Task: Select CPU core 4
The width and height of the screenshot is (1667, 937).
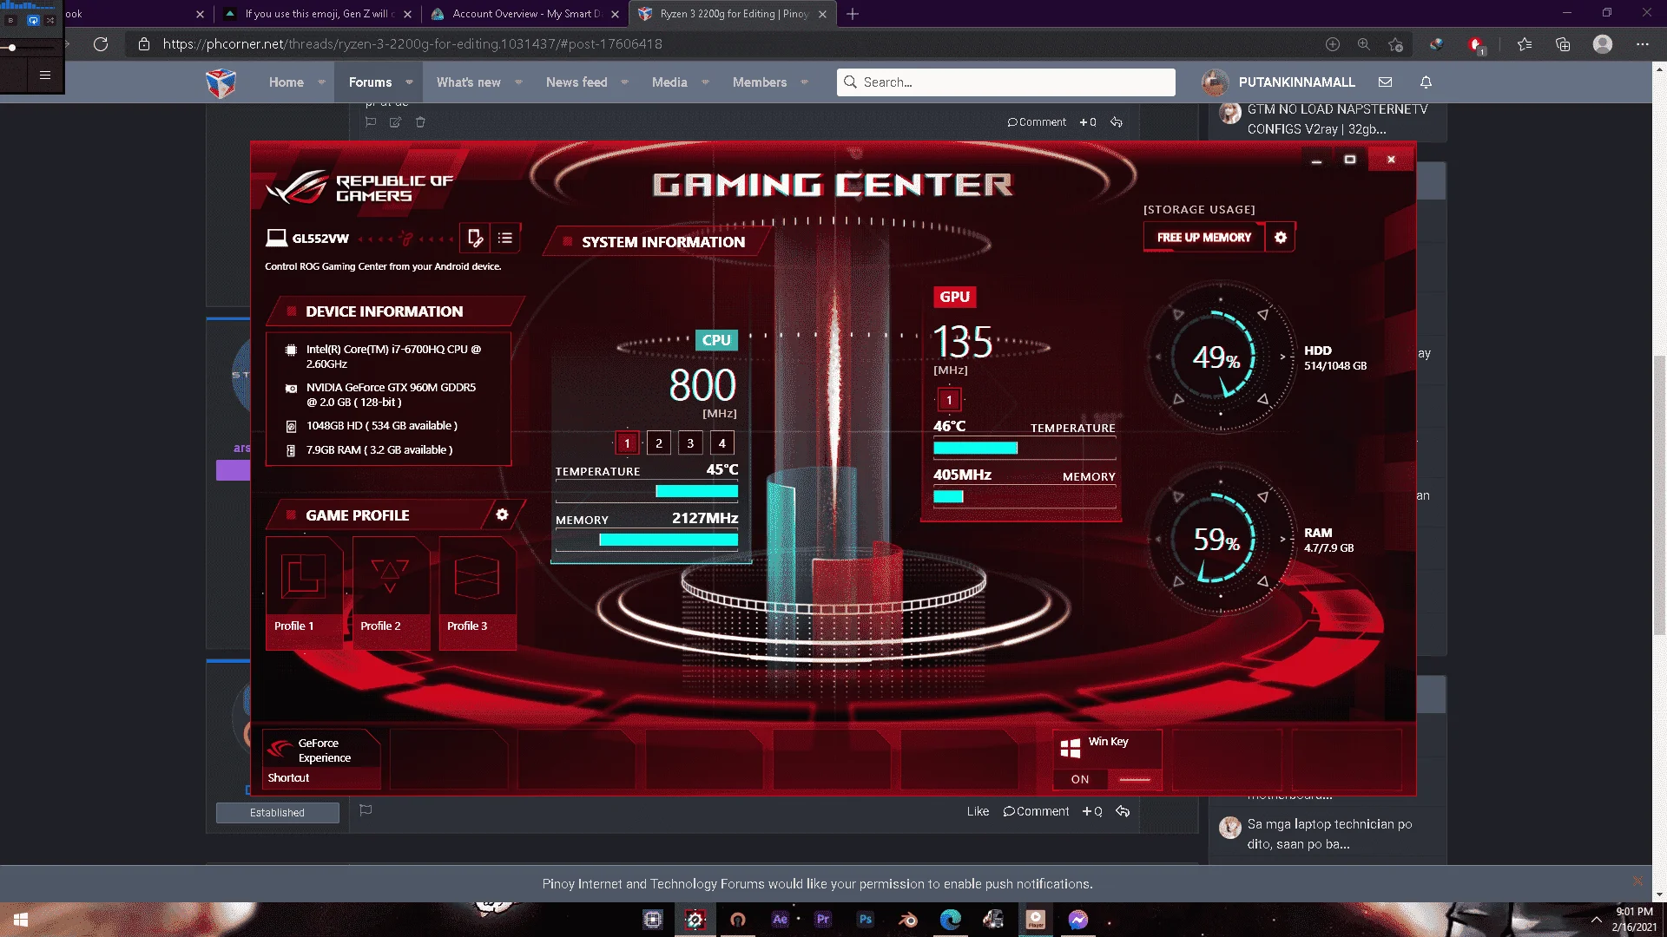Action: click(721, 443)
